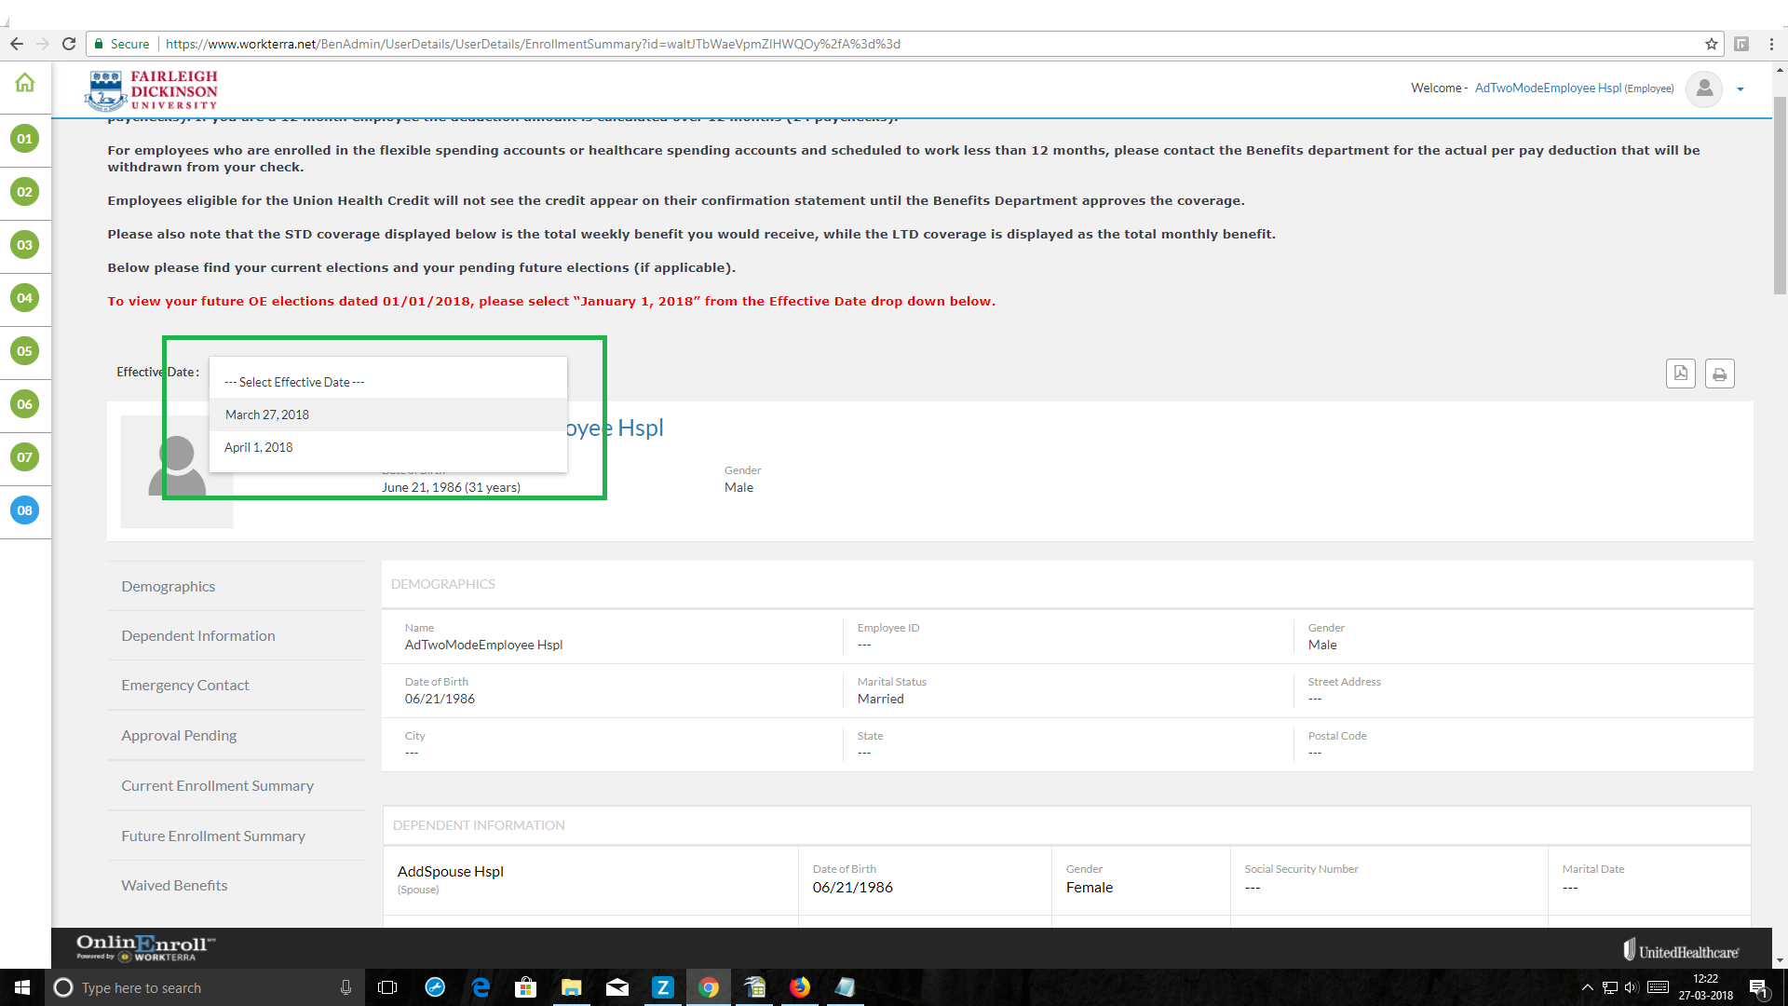
Task: Open Current Enrollment Summary section
Action: 236,785
